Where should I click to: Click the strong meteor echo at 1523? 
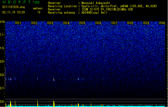(54, 80)
